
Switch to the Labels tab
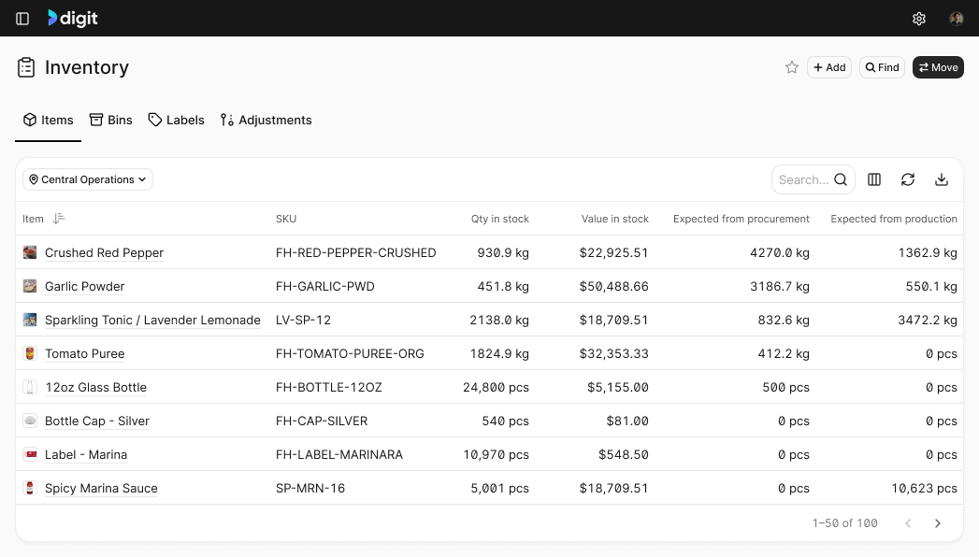point(176,120)
